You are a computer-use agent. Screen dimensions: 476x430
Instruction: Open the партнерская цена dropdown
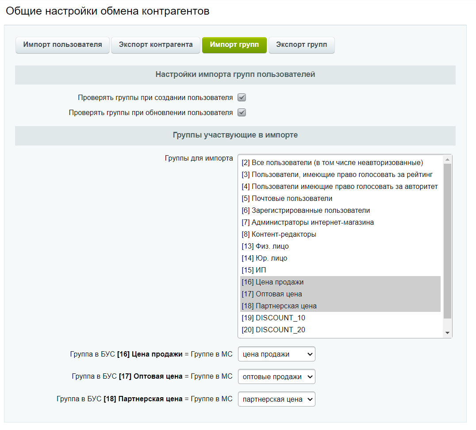coord(276,399)
